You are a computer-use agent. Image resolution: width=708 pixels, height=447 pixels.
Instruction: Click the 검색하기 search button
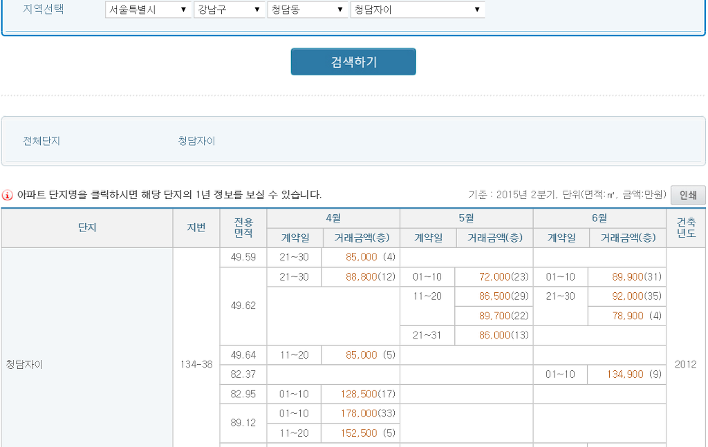pos(353,61)
